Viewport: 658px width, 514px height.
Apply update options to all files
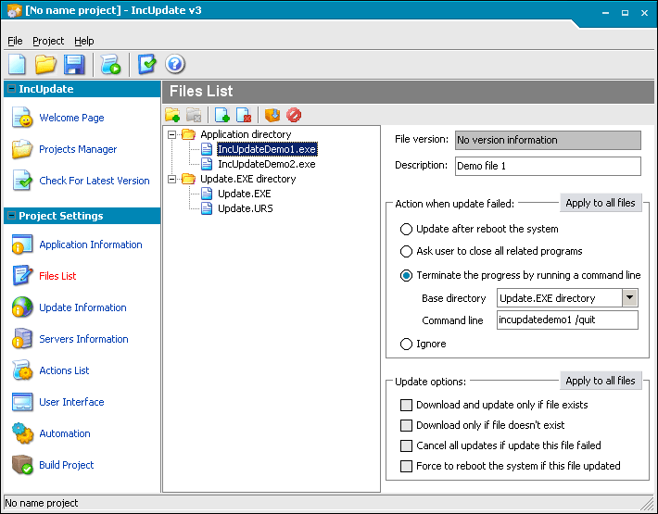click(x=601, y=381)
